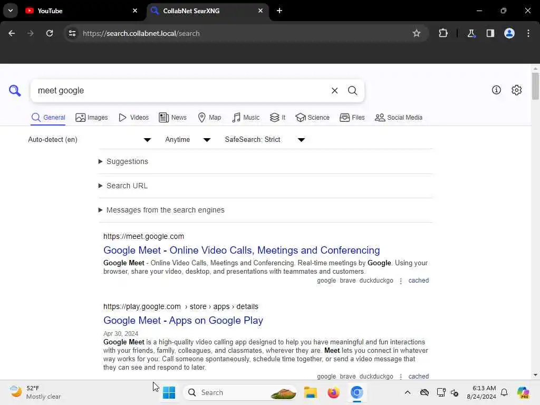Open cached link for meet.google.com result
The height and width of the screenshot is (405, 540).
click(418, 281)
